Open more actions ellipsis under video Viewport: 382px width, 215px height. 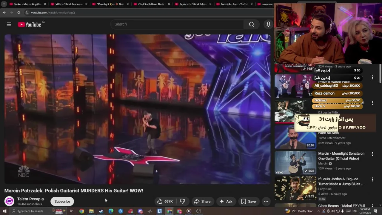coord(266,201)
